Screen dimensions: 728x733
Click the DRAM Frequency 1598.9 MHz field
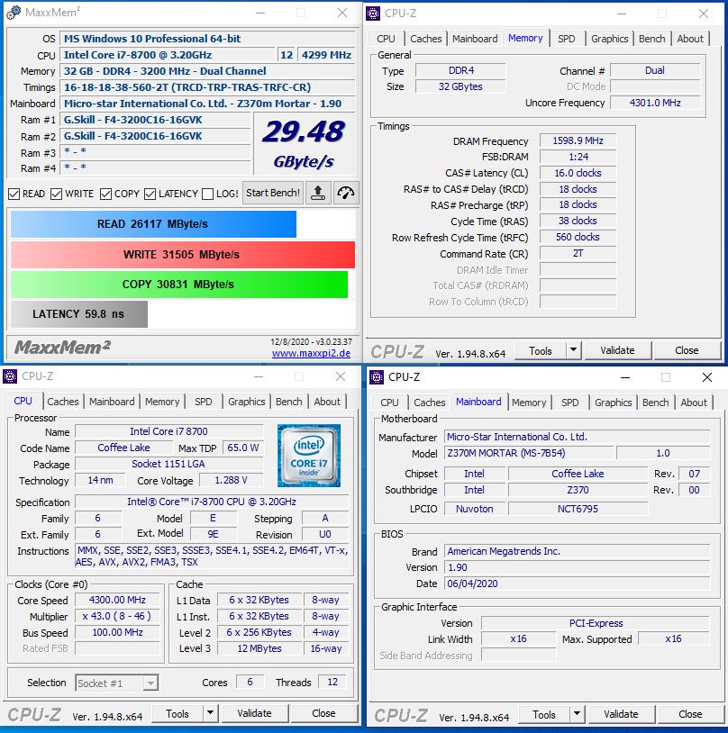[578, 140]
